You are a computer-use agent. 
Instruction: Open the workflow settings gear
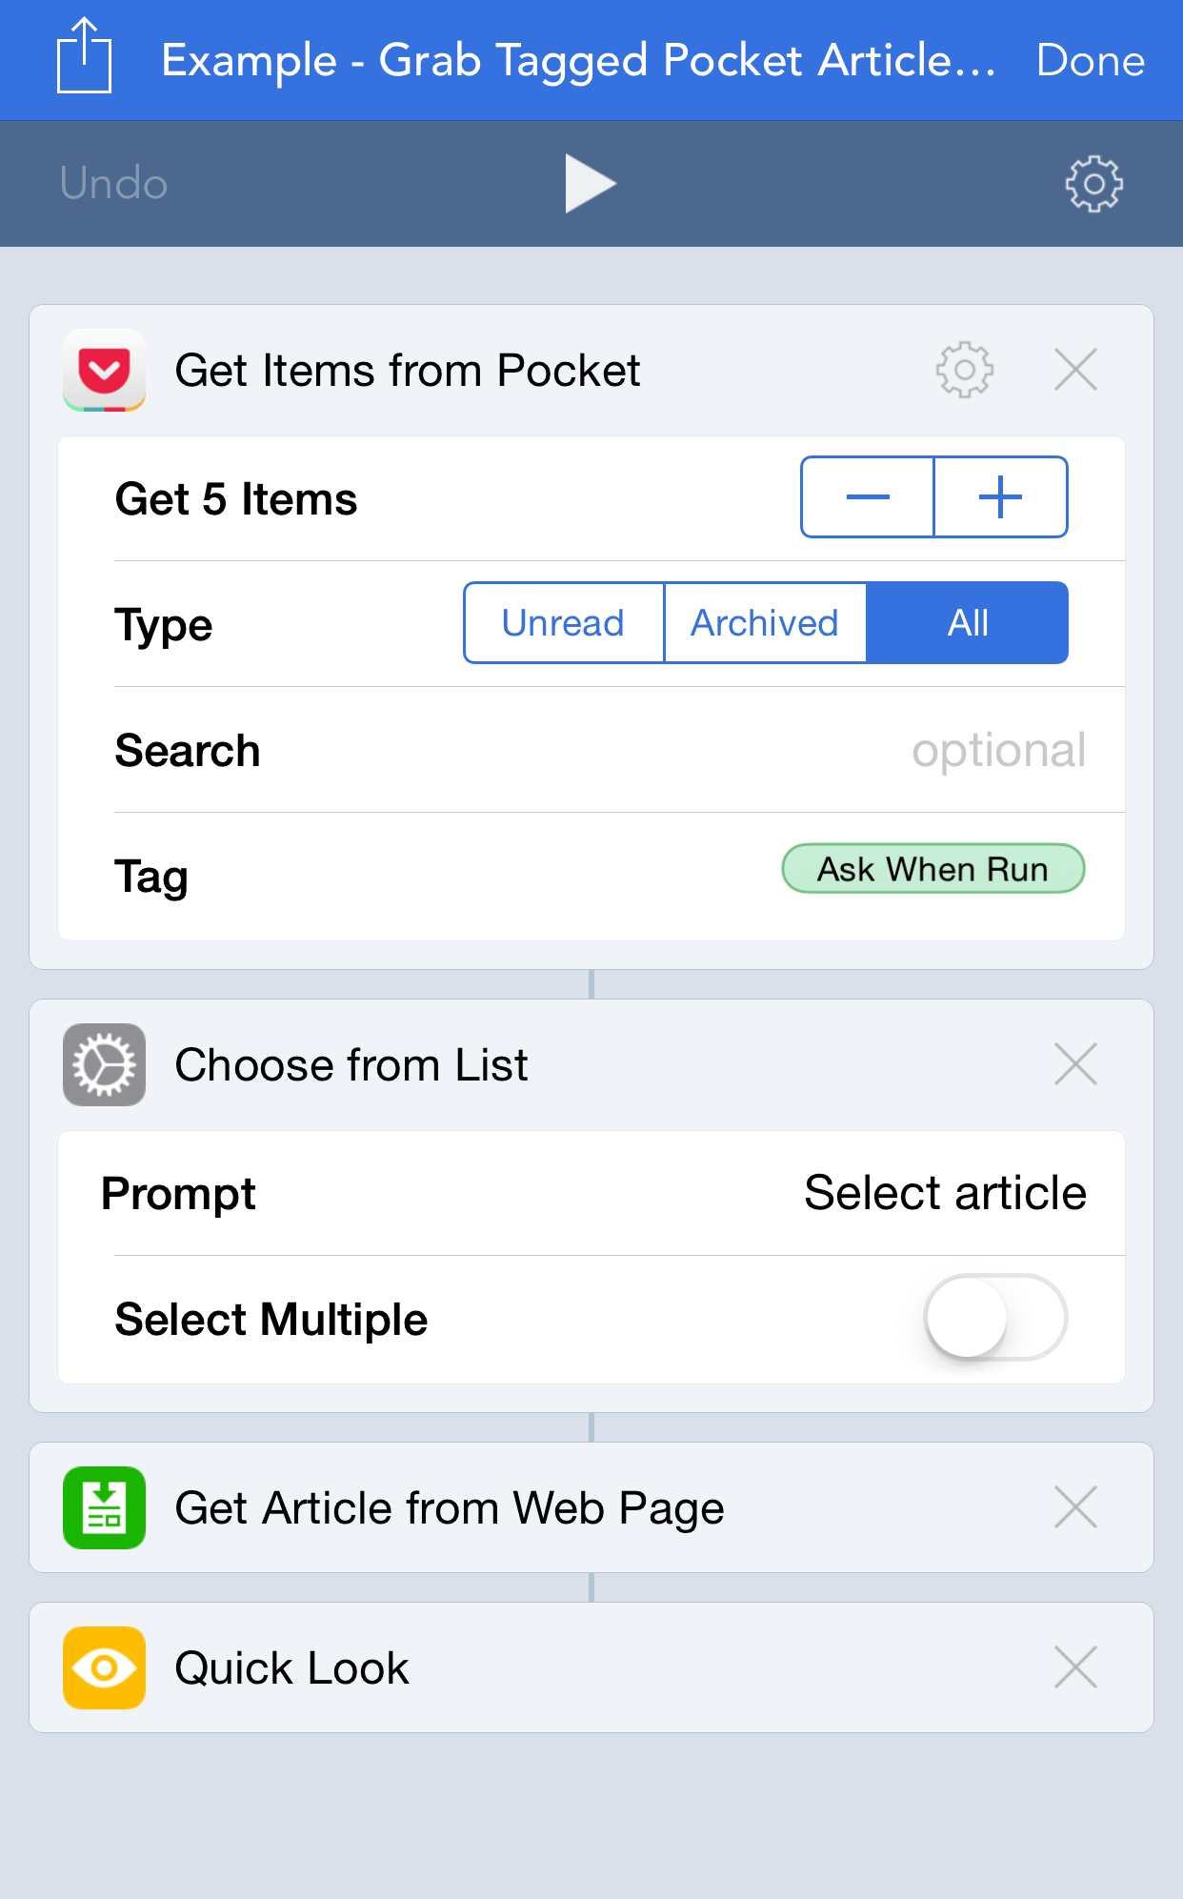pyautogui.click(x=1093, y=183)
